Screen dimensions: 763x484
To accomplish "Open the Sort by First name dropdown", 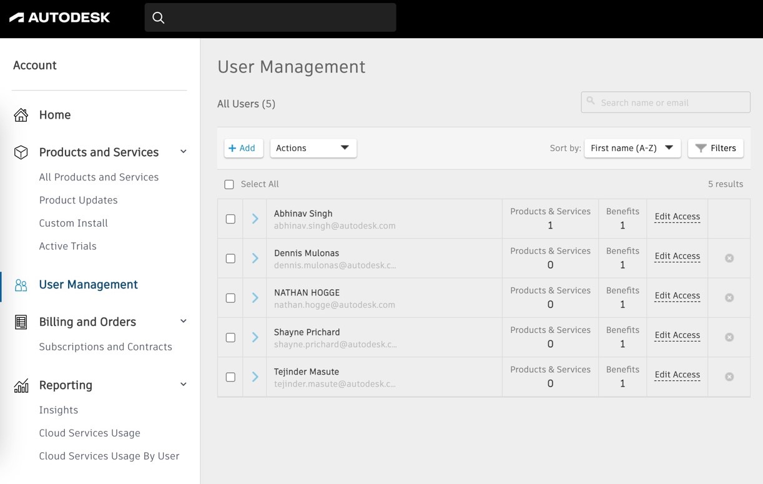I will [632, 148].
